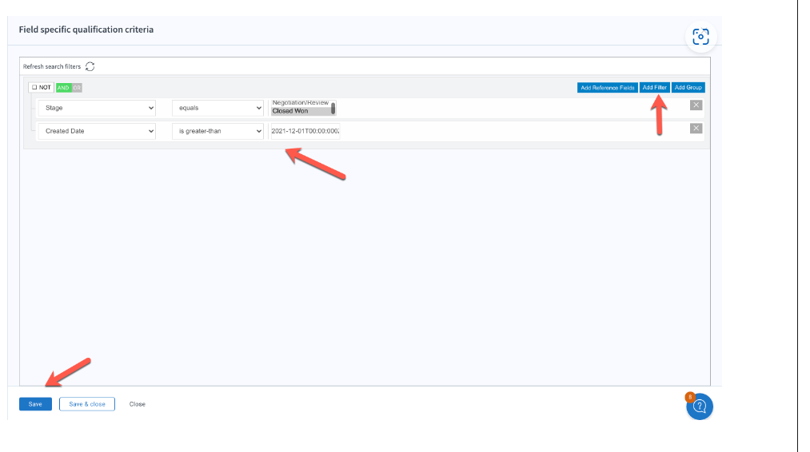Delete the Created Date filter row with X

coord(696,129)
